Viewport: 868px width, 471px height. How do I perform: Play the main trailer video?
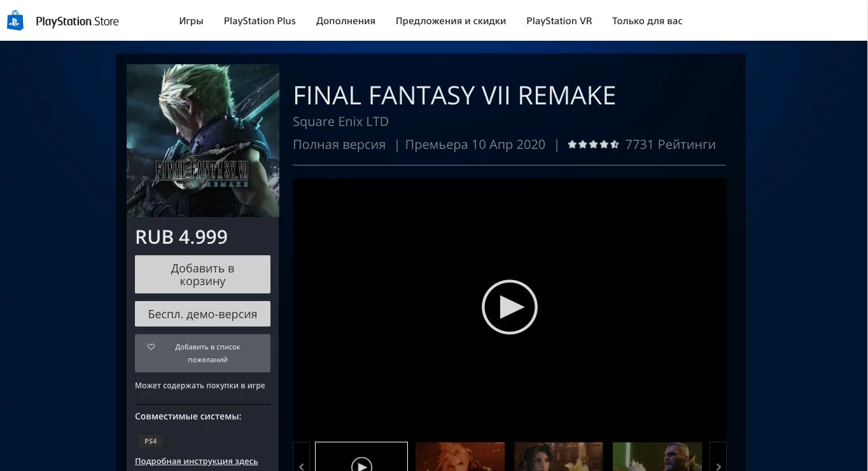[x=509, y=307]
